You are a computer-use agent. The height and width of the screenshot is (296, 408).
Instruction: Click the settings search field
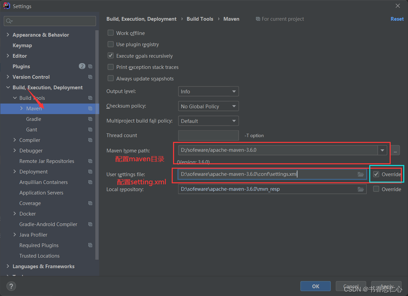coord(50,21)
